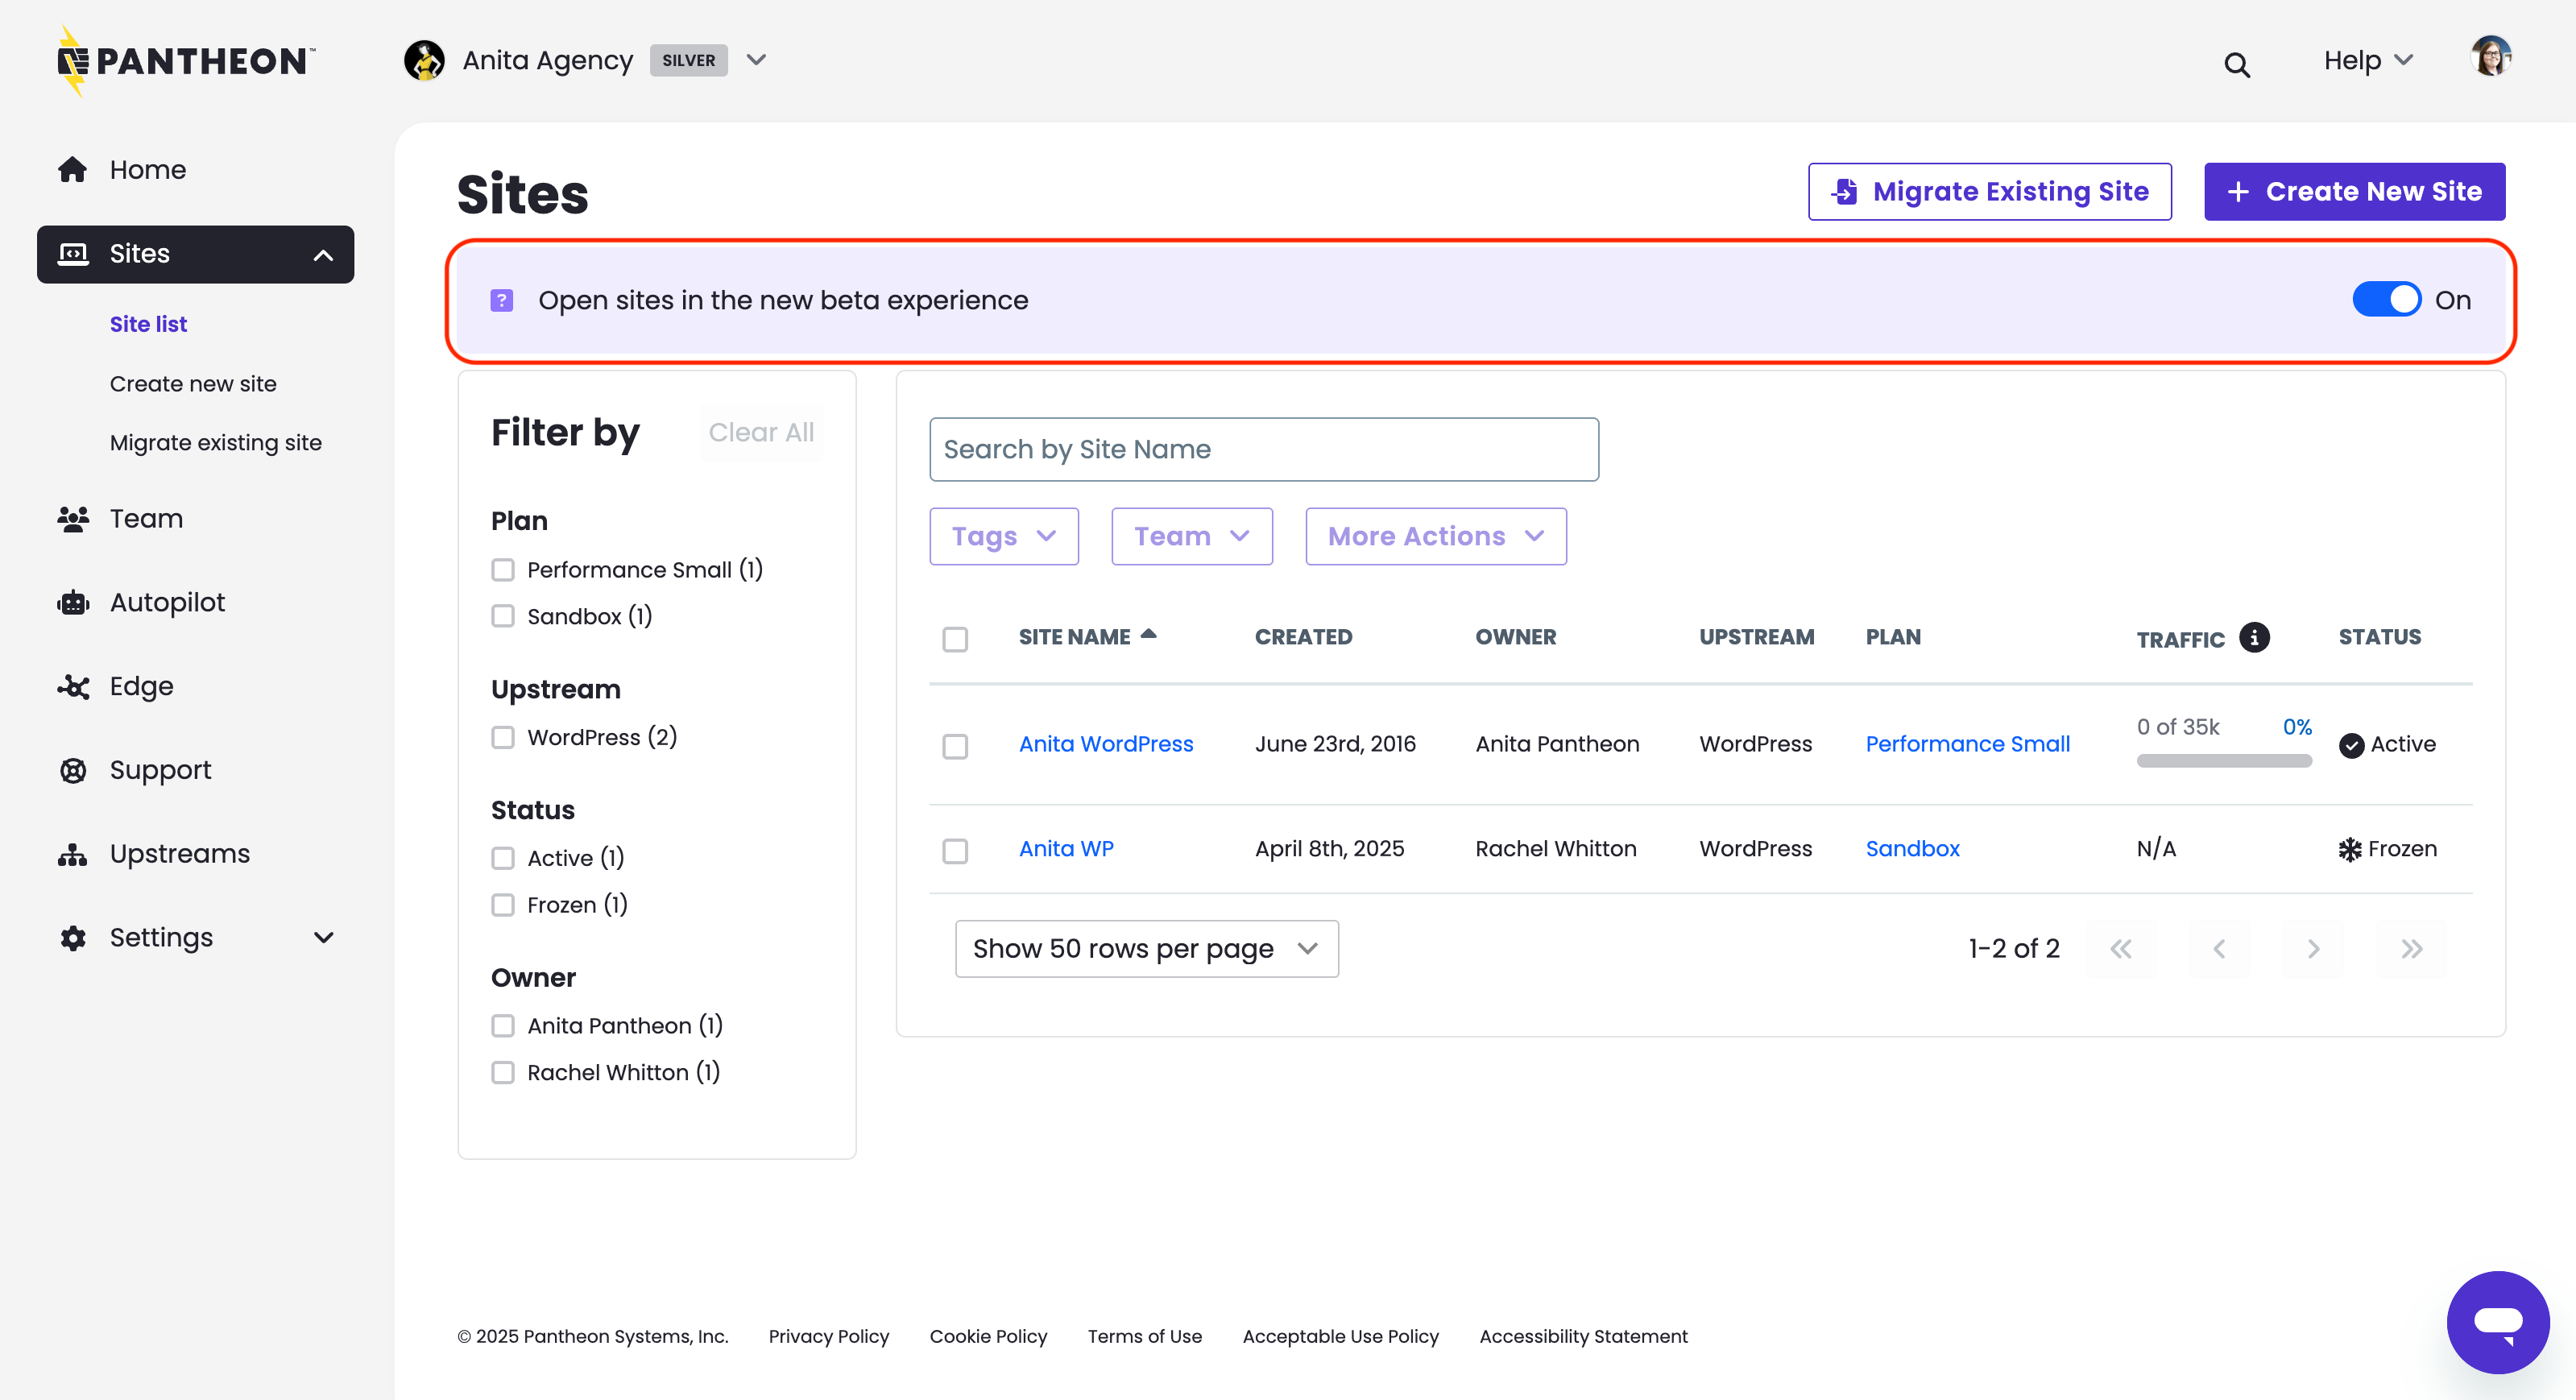Open the Tags dropdown
Screen dimensions: 2576x1400
point(1003,536)
